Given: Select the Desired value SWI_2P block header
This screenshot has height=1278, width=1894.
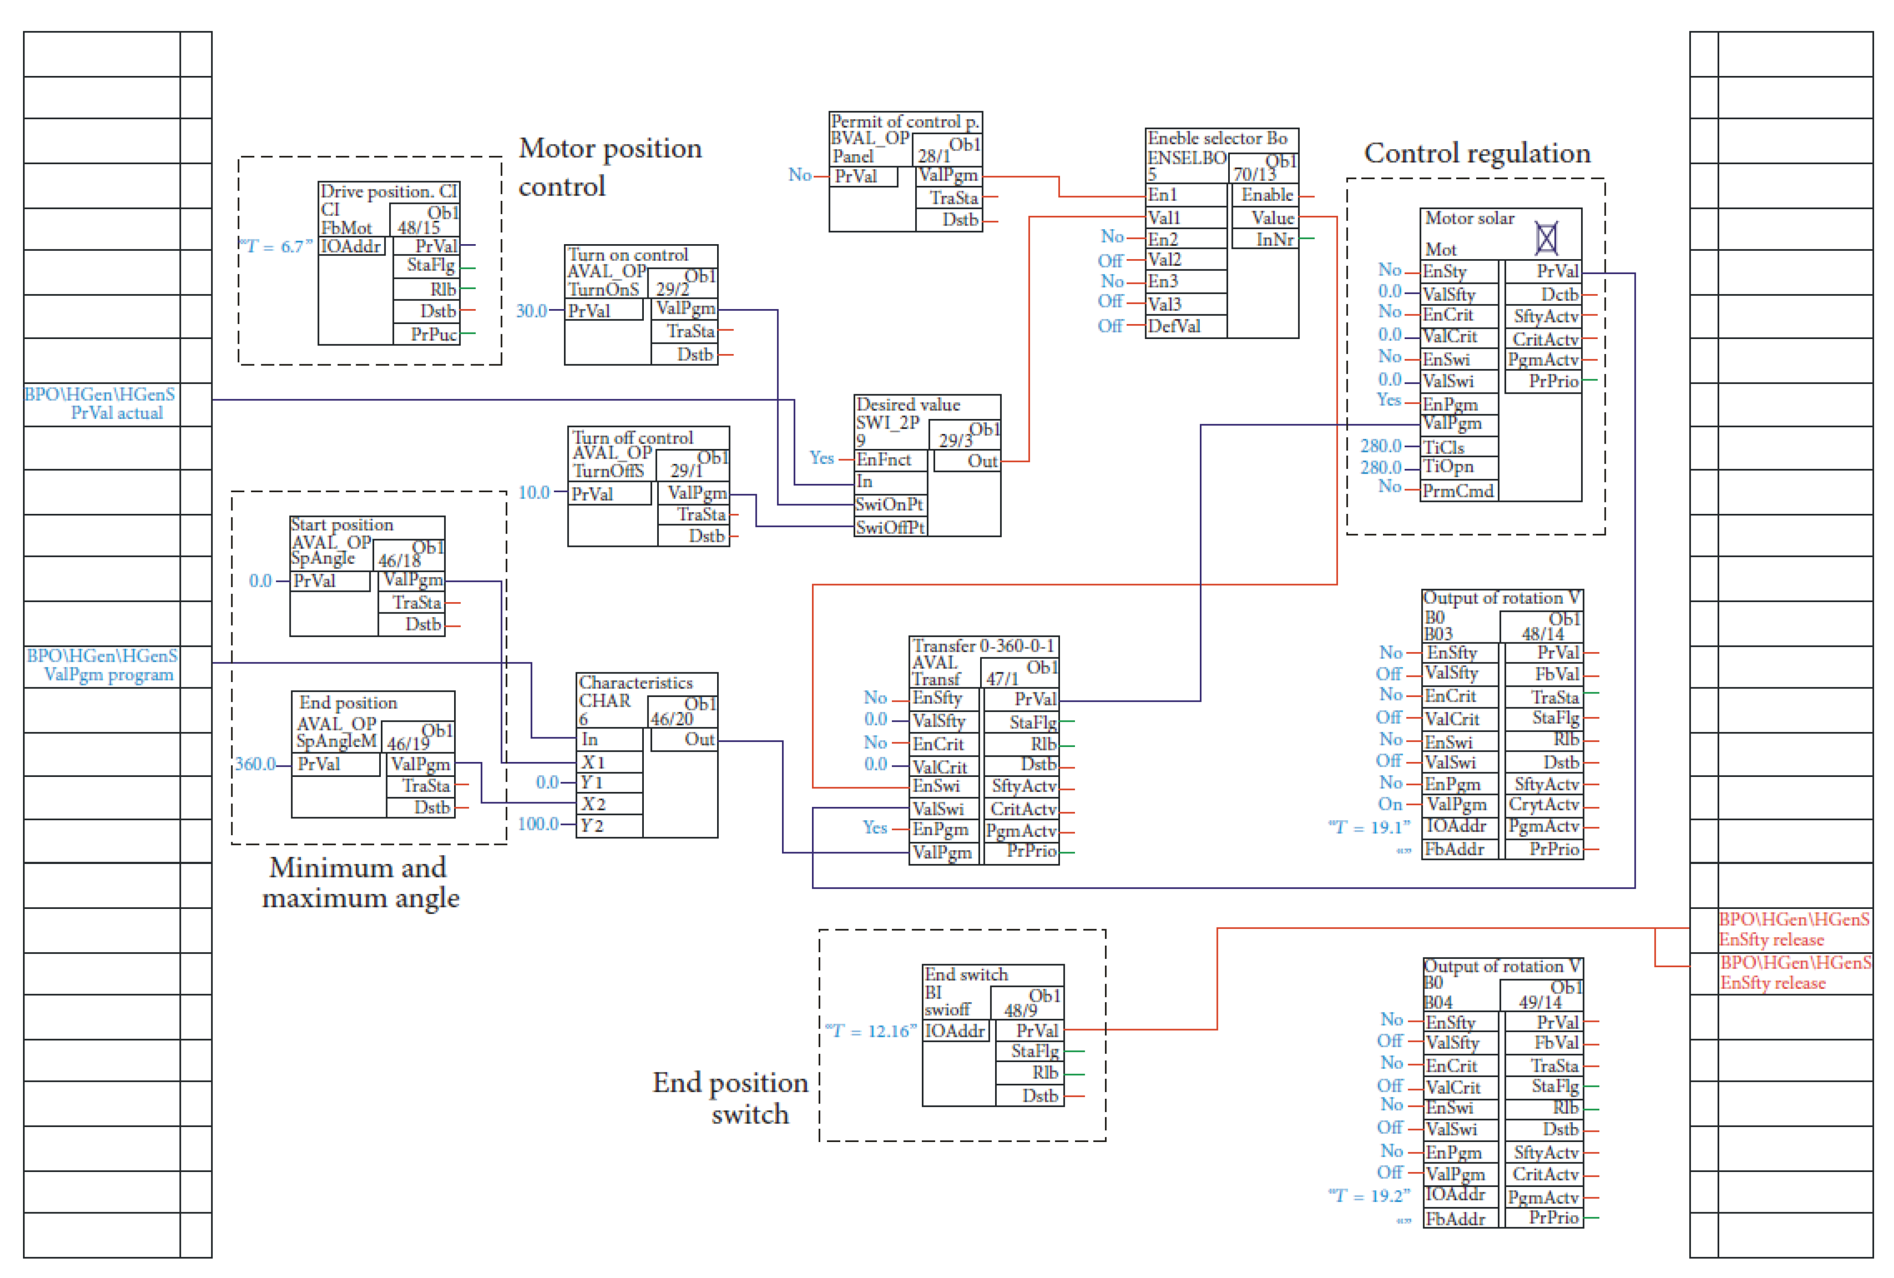Looking at the screenshot, I should [907, 404].
